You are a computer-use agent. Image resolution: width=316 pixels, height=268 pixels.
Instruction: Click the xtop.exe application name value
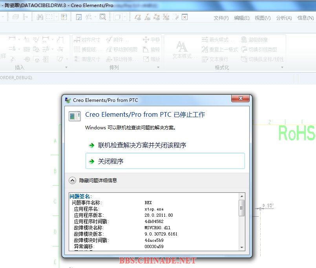154,209
